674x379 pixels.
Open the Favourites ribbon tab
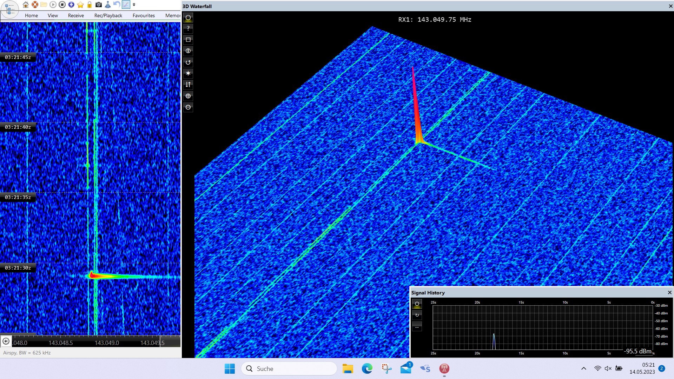click(x=144, y=15)
